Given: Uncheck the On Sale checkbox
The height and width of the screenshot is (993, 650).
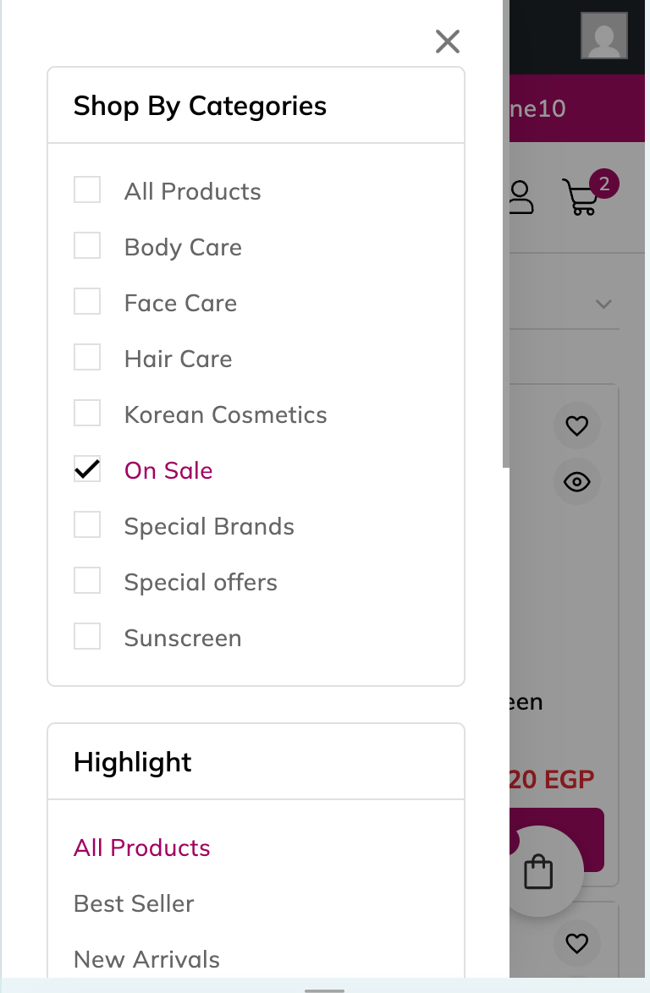Looking at the screenshot, I should point(87,469).
